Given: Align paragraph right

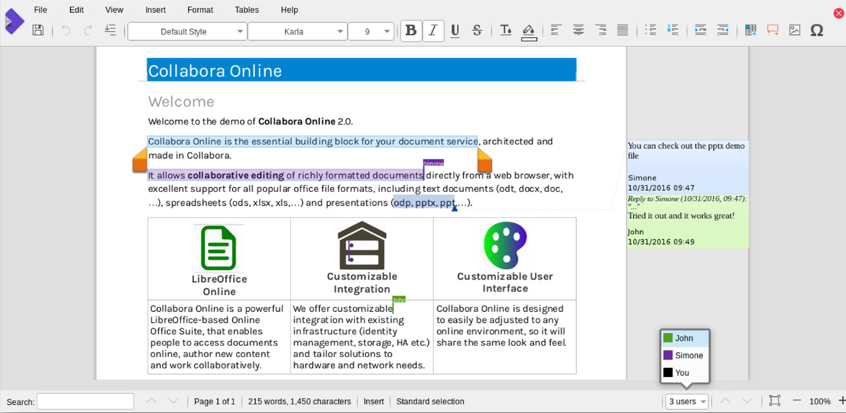Looking at the screenshot, I should point(600,30).
